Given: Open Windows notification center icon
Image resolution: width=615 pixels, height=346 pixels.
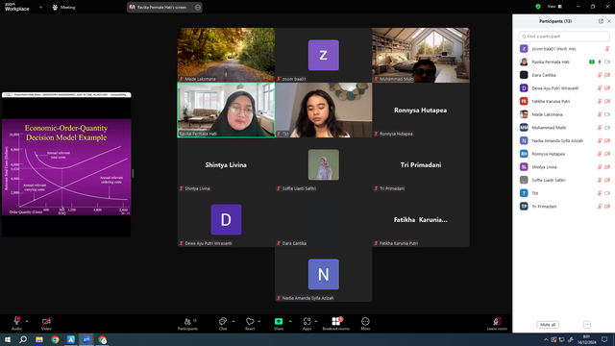Looking at the screenshot, I should tap(604, 339).
